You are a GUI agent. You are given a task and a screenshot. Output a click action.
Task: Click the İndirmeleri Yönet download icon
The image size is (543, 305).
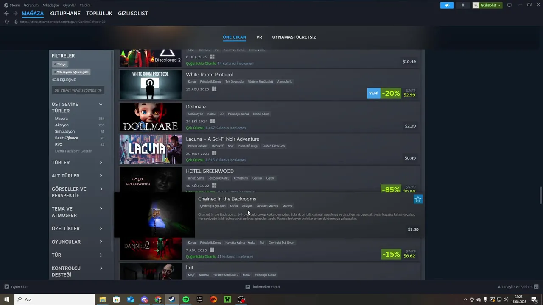click(248, 287)
